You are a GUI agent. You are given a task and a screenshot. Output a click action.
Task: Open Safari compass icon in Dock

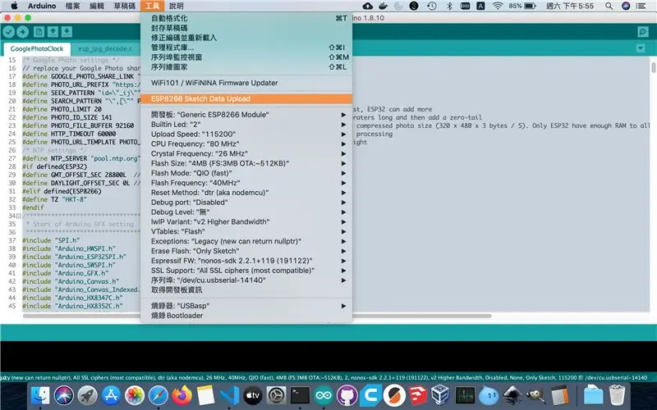pyautogui.click(x=158, y=395)
